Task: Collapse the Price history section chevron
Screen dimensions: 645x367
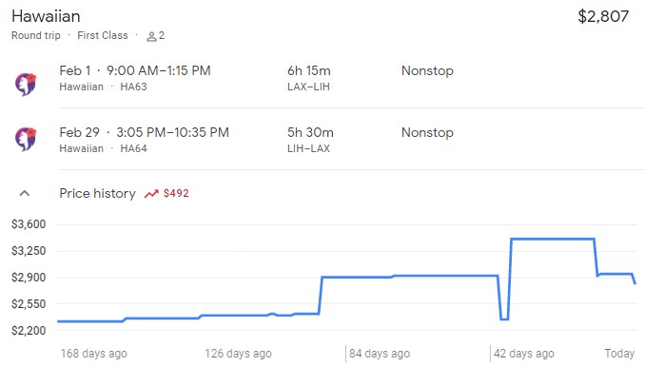Action: pos(25,193)
